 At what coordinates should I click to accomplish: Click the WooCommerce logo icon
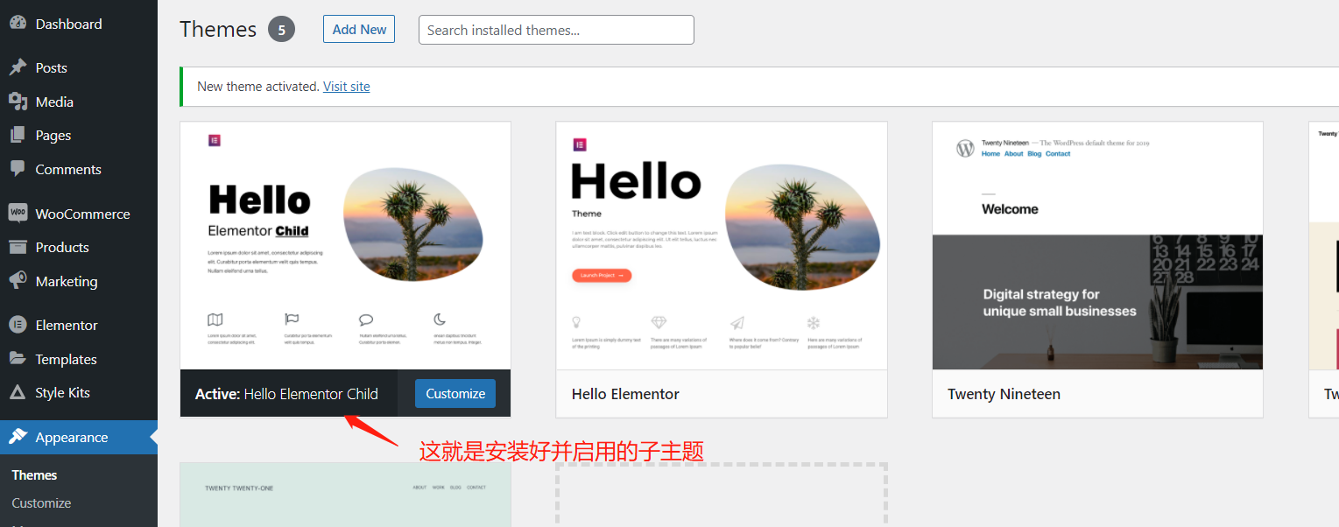coord(18,213)
